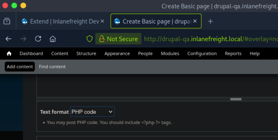Viewport: 278px width, 140px height.
Task: Go back using the browser back arrow
Action: click(x=8, y=39)
